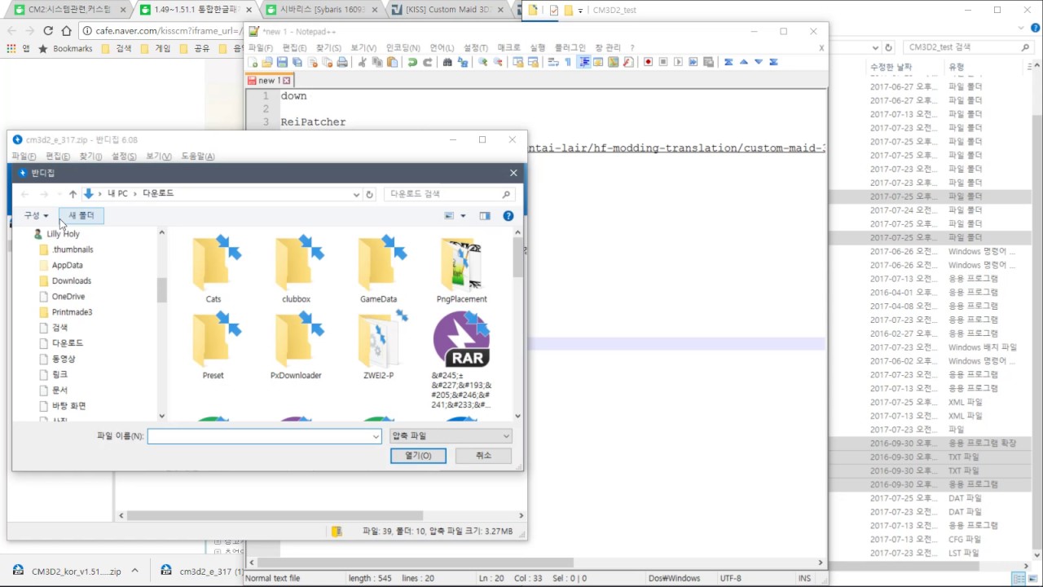1043x587 pixels.
Task: Click 취소 button in dialog
Action: 483,456
